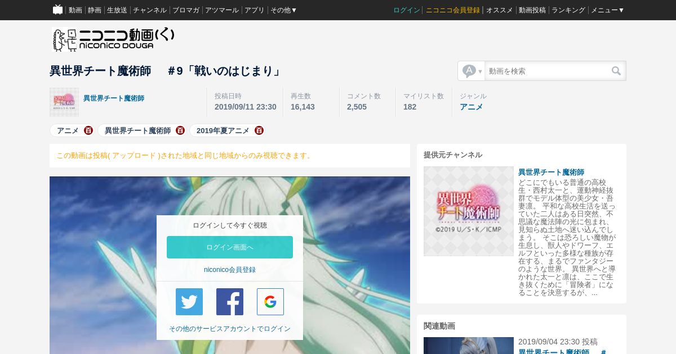Open search type dropdown with A icon
Screen dimensions: 676x354
click(x=472, y=71)
